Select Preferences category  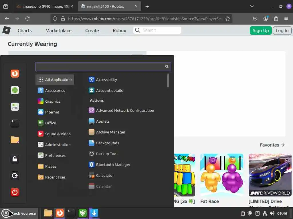click(52, 155)
